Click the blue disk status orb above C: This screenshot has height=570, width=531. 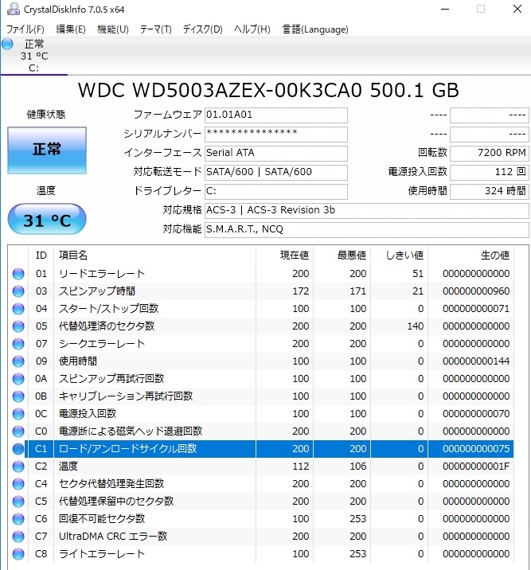7,44
